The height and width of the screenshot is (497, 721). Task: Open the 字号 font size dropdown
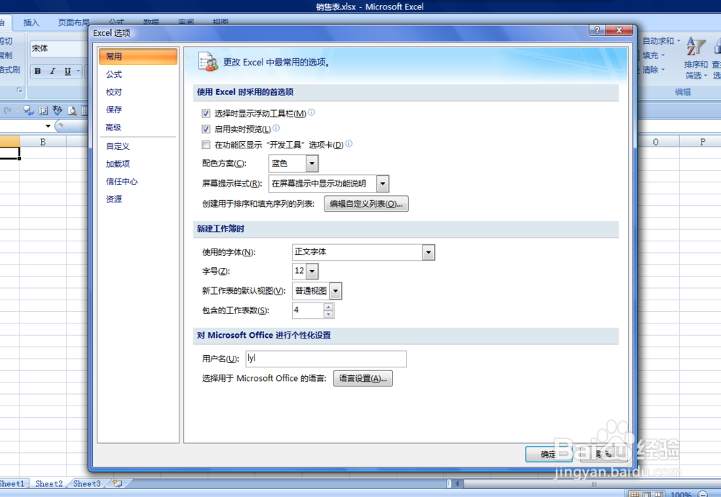[311, 271]
